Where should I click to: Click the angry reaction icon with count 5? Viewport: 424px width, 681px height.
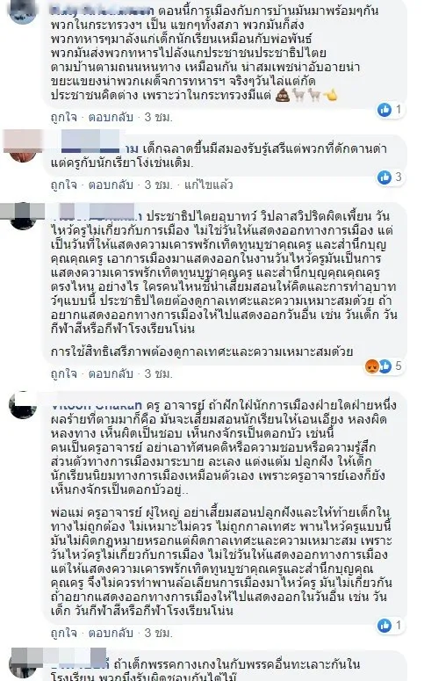click(x=372, y=366)
